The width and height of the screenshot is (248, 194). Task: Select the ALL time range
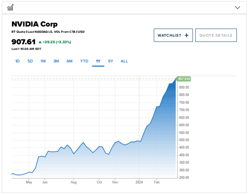tap(124, 61)
